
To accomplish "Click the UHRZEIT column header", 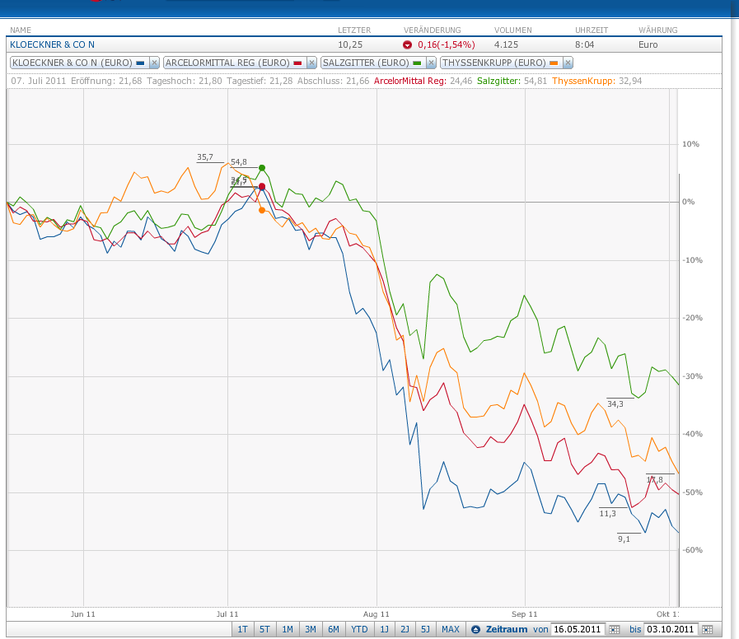I will click(592, 30).
